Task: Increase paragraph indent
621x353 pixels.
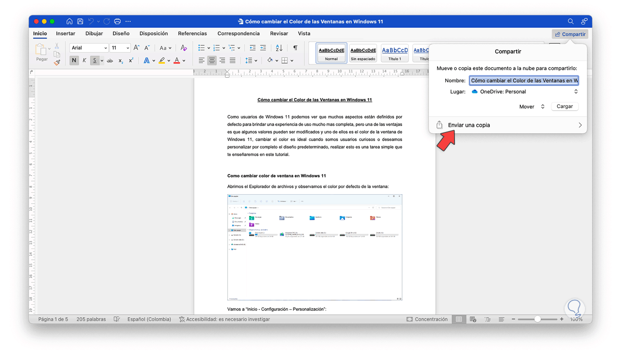Action: click(x=263, y=48)
